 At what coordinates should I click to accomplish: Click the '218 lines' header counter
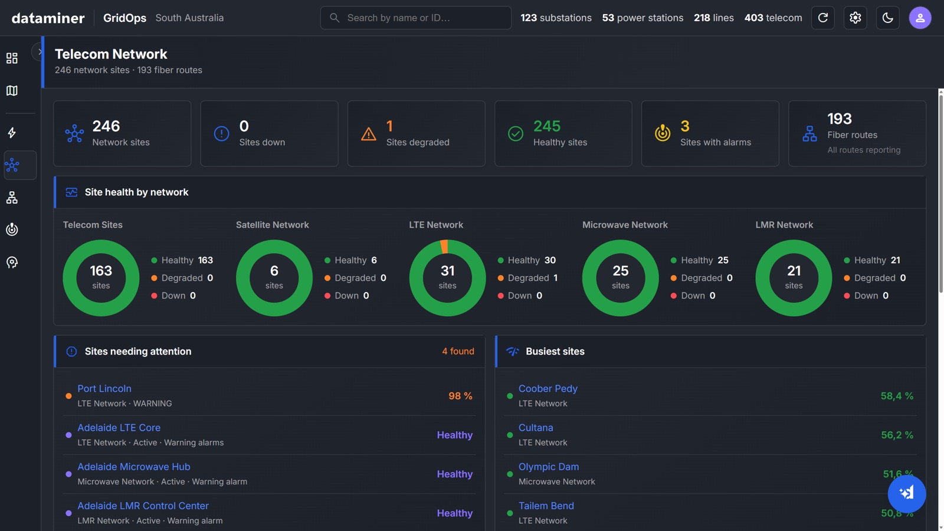[x=714, y=18]
